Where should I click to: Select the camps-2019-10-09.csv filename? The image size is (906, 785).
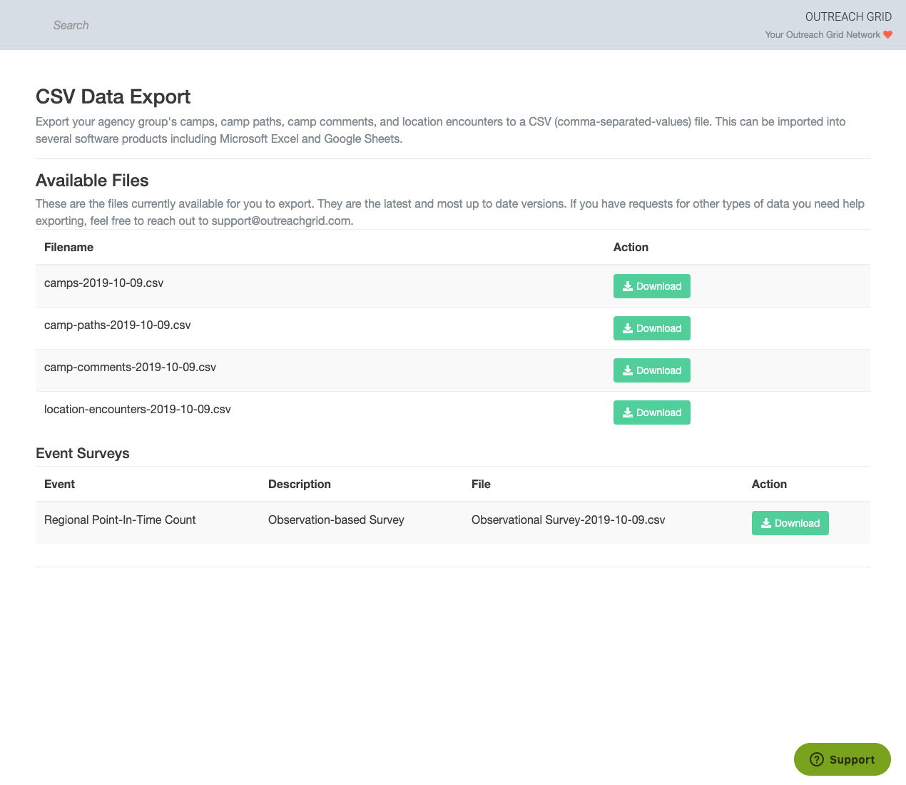click(x=103, y=283)
